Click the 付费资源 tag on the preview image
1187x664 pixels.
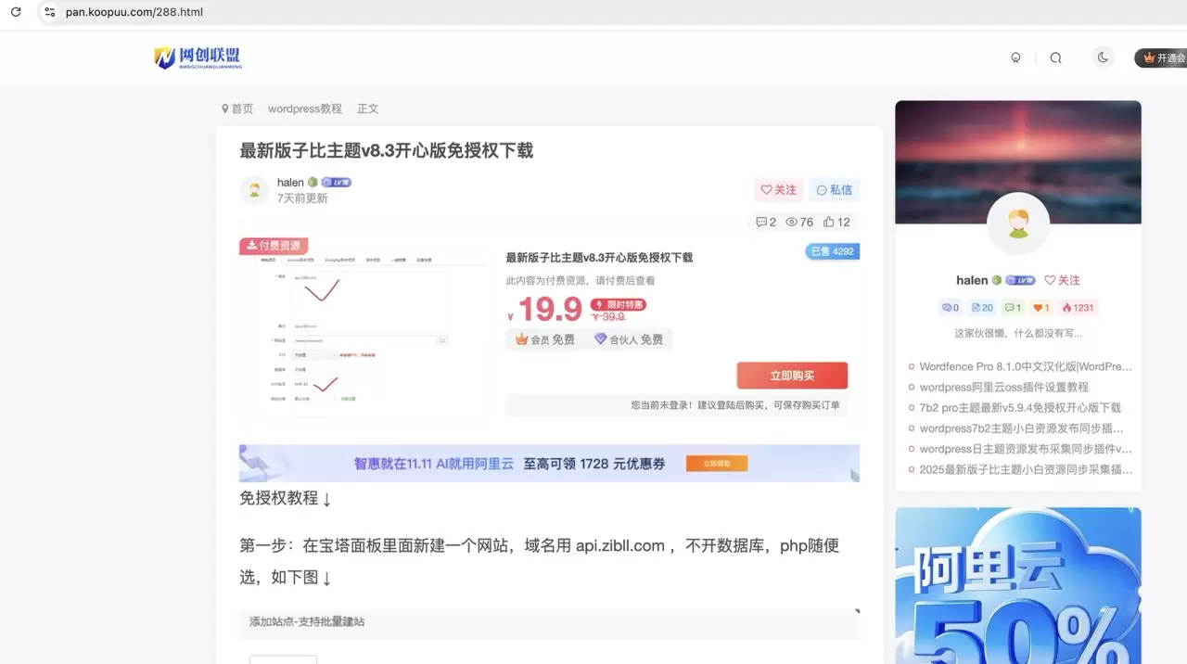point(274,246)
